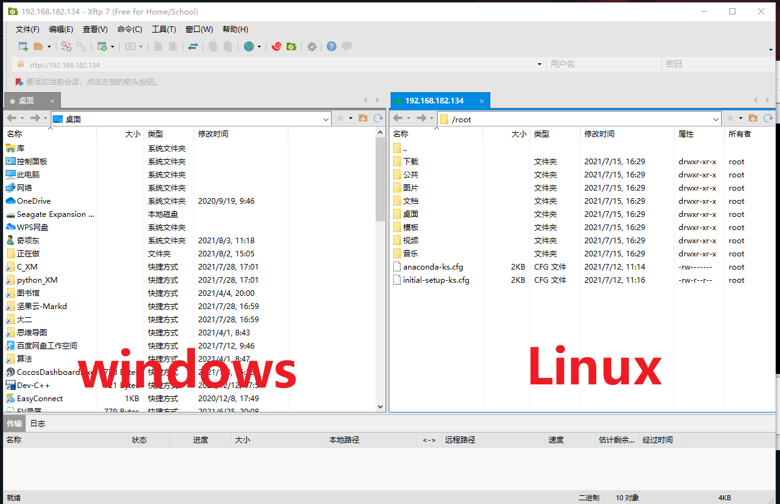Refresh the remote /root pane

768,118
